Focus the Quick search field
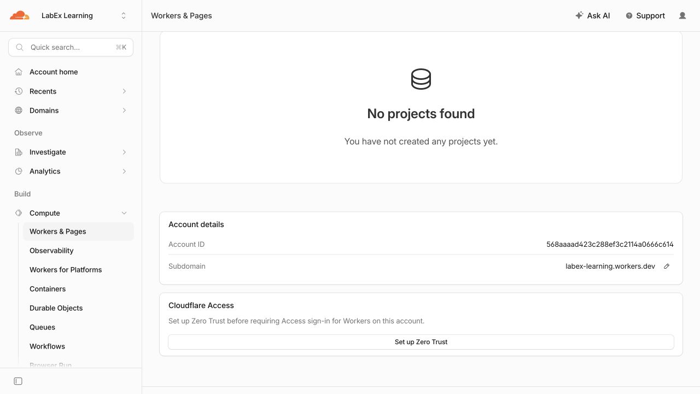This screenshot has height=394, width=700. coord(71,48)
